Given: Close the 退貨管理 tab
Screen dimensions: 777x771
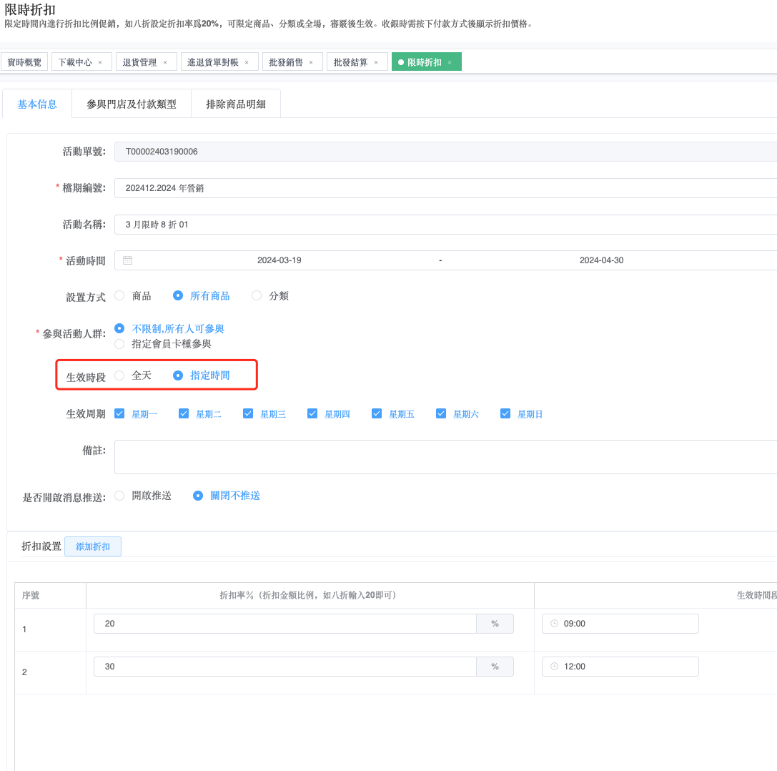Looking at the screenshot, I should coord(165,62).
